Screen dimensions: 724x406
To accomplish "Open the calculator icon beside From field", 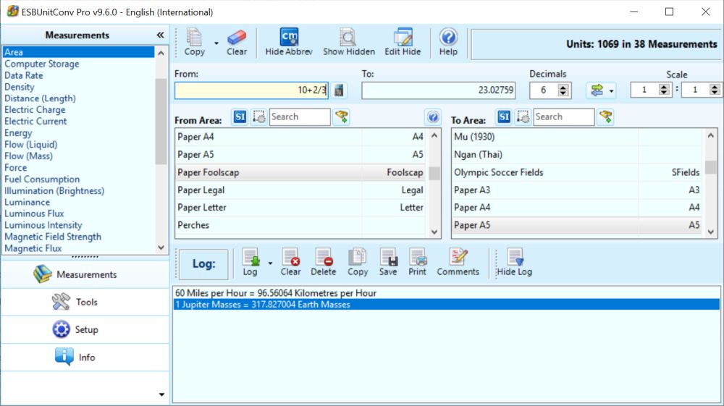I will click(339, 90).
